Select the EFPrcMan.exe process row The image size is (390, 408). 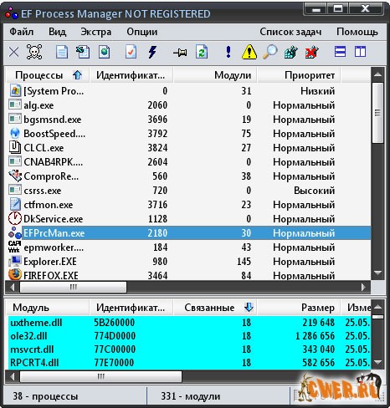[x=188, y=232]
